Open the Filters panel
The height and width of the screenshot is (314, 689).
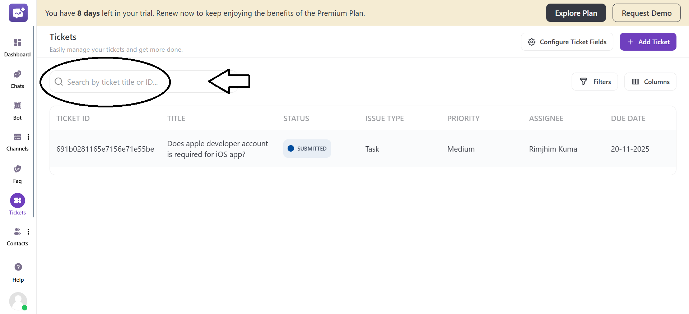(595, 82)
